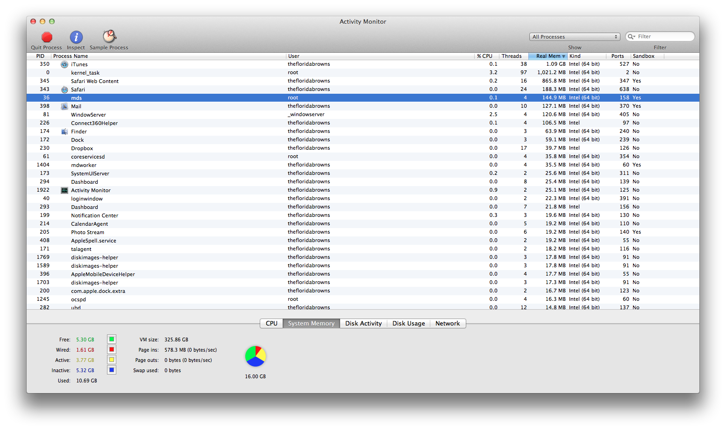Viewport: 726px width, 430px height.
Task: Select the CalendarAgent process
Action: (x=363, y=224)
